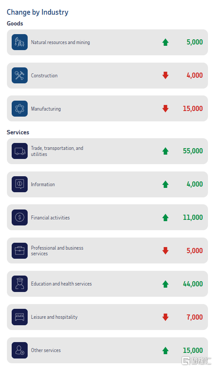Click the Construction hammer and shovel icon

point(20,76)
